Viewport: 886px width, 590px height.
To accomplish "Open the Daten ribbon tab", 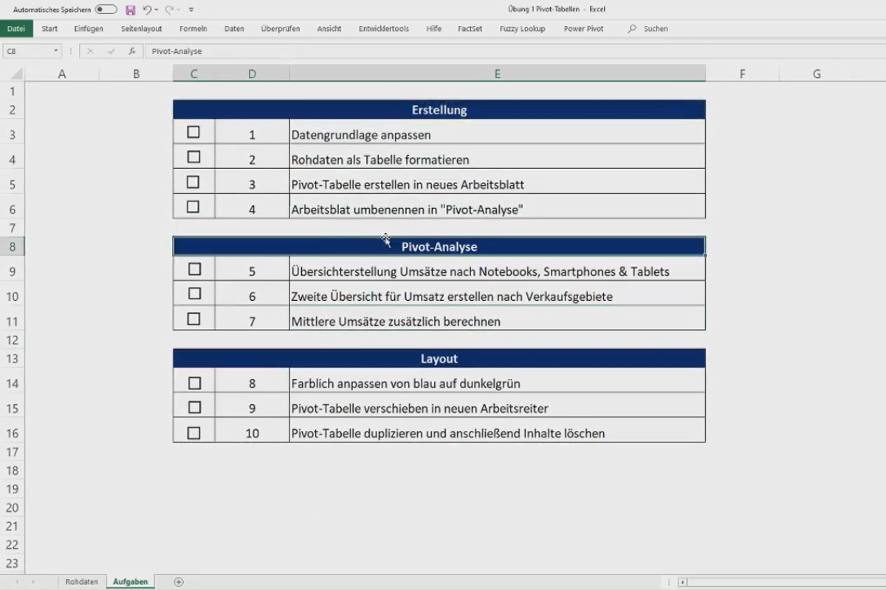I will coord(234,29).
